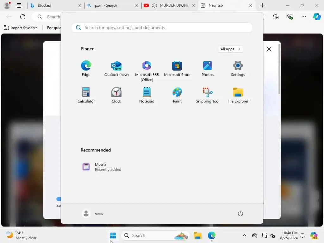Image resolution: width=324 pixels, height=243 pixels.
Task: Open the Edge pinned app
Action: click(86, 69)
